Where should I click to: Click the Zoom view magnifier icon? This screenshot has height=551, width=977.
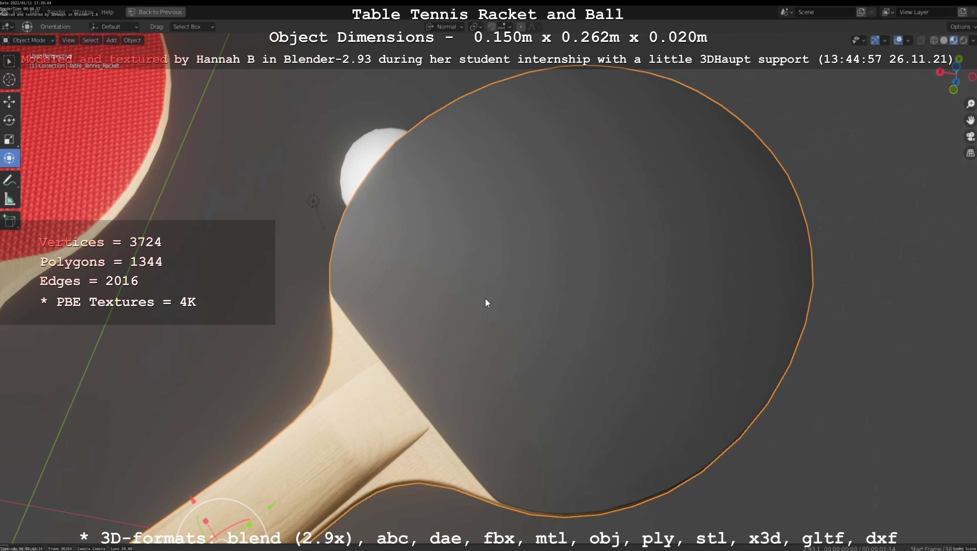(x=970, y=104)
